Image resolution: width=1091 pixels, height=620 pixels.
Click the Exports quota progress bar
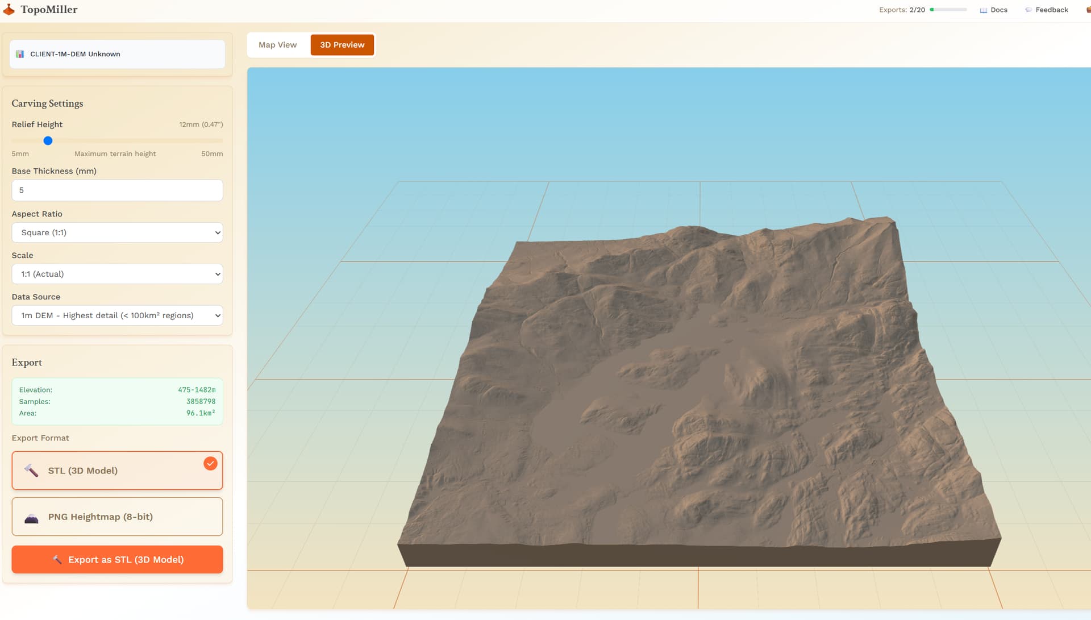(x=948, y=10)
